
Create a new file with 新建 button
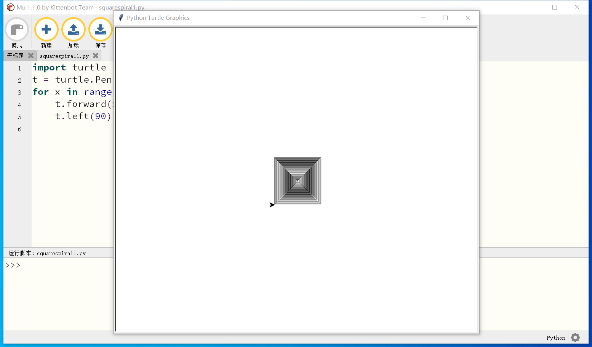pos(46,33)
